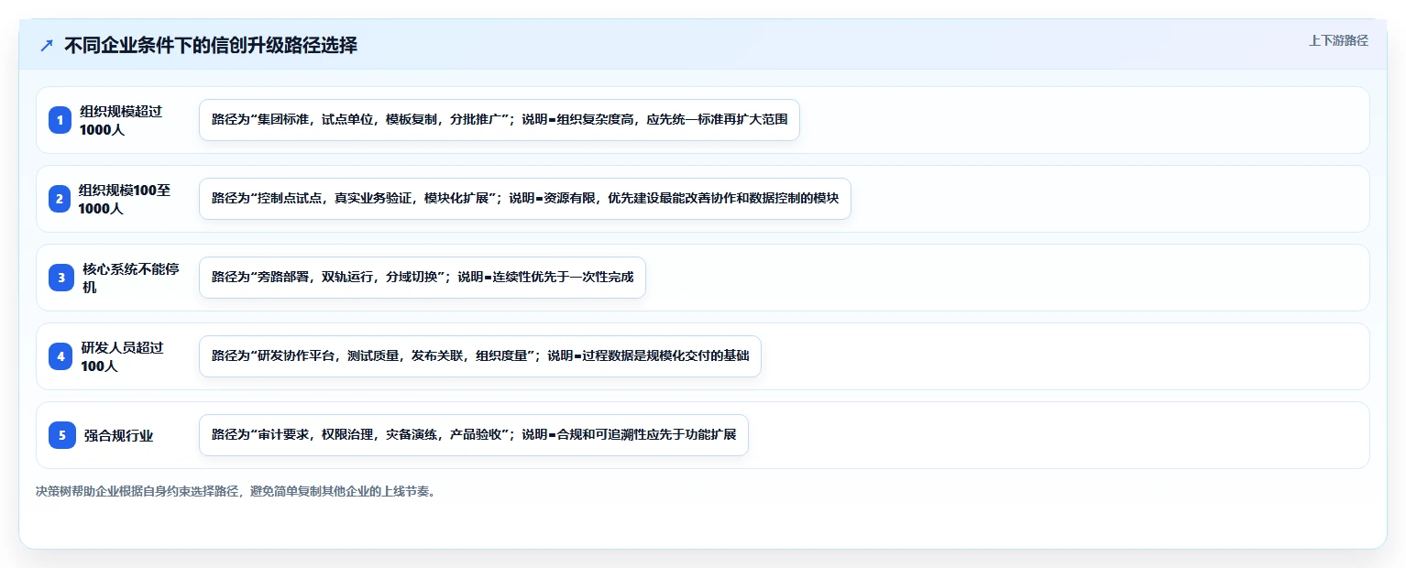
Task: Click the label 强合规行业
Action: click(x=118, y=435)
